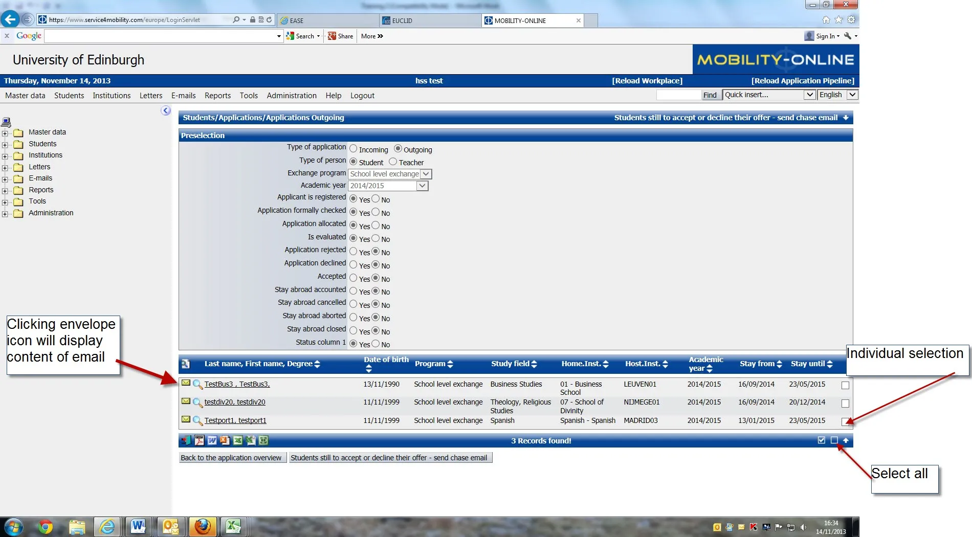Image resolution: width=972 pixels, height=537 pixels.
Task: Expand the Reports tree node
Action: pyautogui.click(x=5, y=190)
